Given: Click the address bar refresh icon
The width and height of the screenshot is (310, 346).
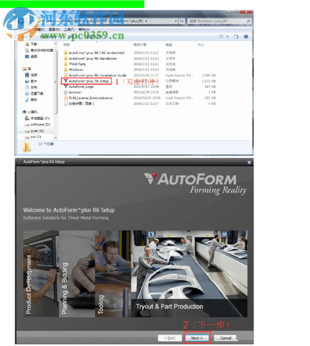Looking at the screenshot, I should pos(182,21).
